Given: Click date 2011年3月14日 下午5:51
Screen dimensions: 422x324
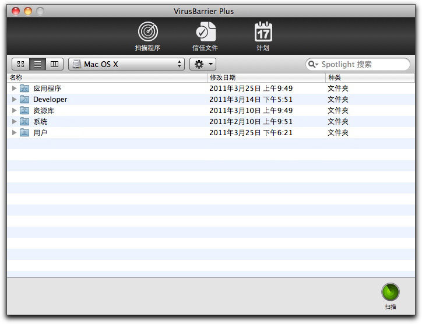Looking at the screenshot, I should coord(251,99).
